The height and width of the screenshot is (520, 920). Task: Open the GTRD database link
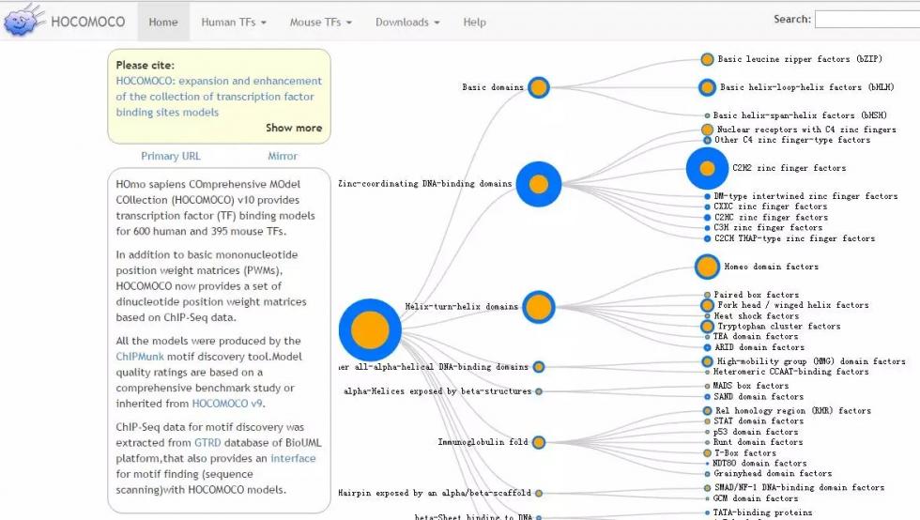pyautogui.click(x=207, y=442)
